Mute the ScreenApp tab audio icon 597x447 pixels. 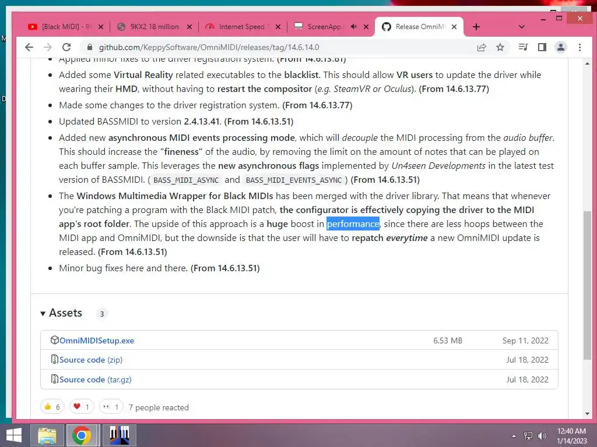tap(354, 27)
